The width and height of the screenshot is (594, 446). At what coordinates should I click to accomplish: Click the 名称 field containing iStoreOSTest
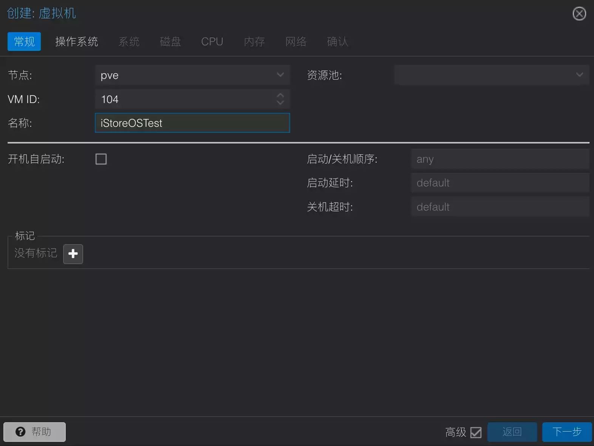point(192,123)
